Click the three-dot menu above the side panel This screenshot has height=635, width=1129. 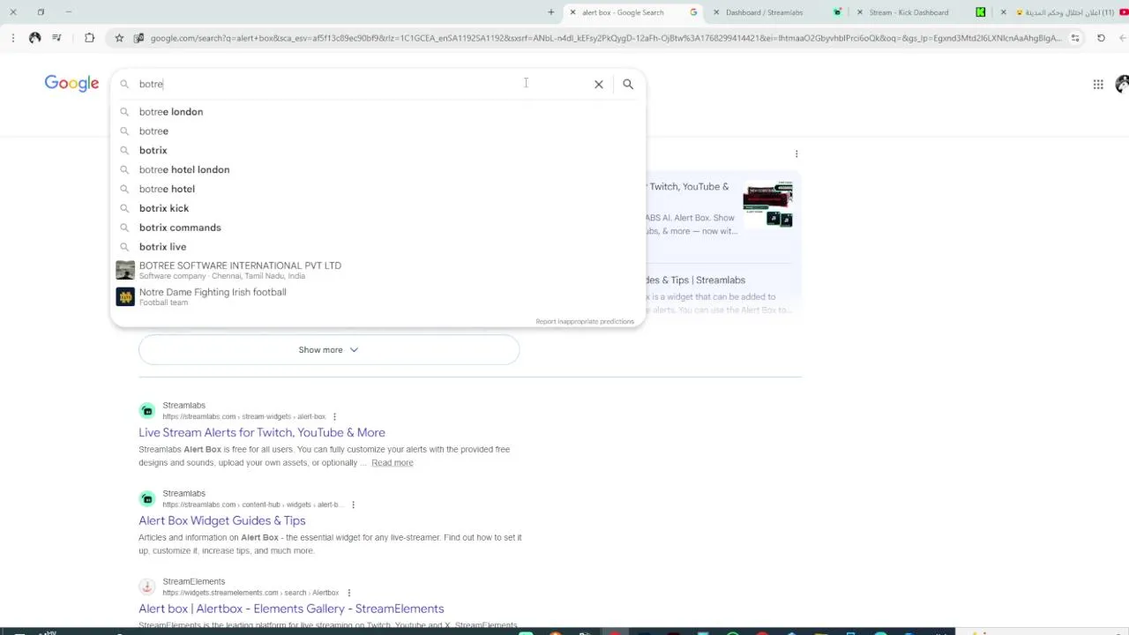pos(796,153)
